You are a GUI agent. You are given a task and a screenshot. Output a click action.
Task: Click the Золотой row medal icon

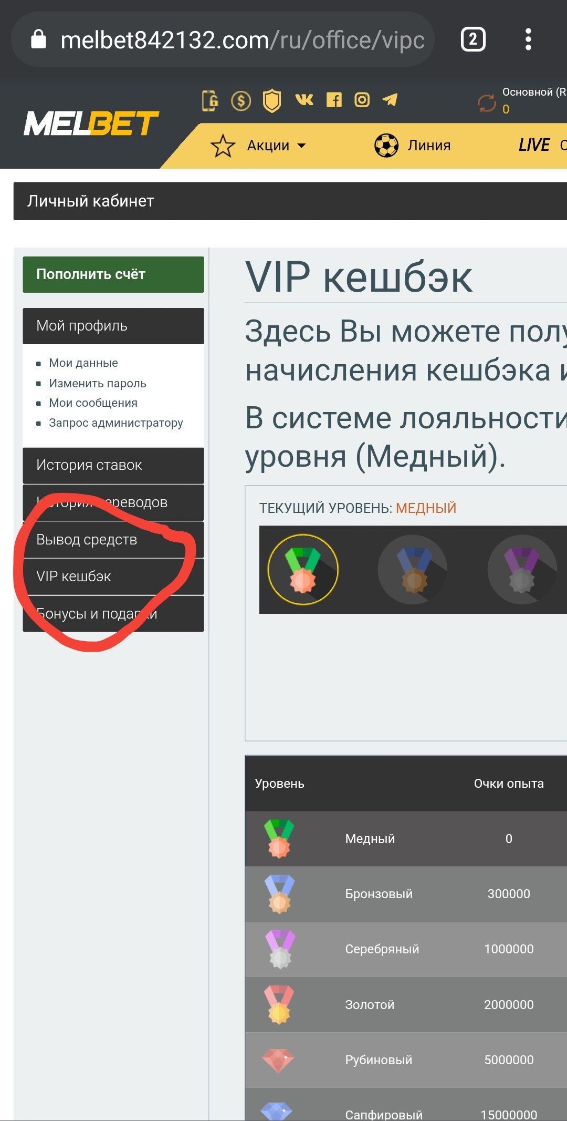coord(279,1005)
